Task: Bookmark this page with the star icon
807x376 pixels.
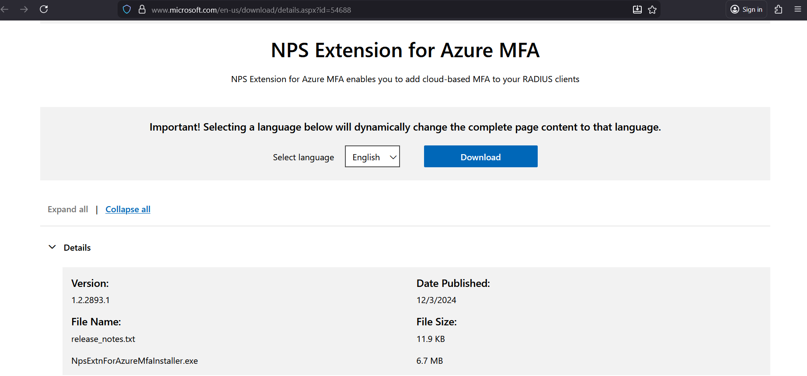Action: point(652,10)
